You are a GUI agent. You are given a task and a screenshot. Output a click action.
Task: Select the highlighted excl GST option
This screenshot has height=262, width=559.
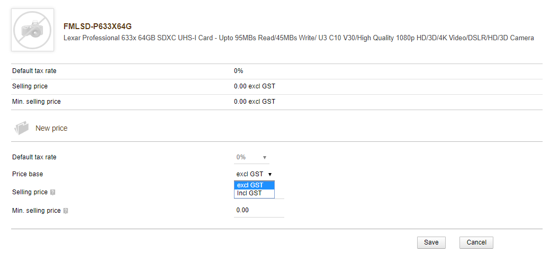point(254,185)
